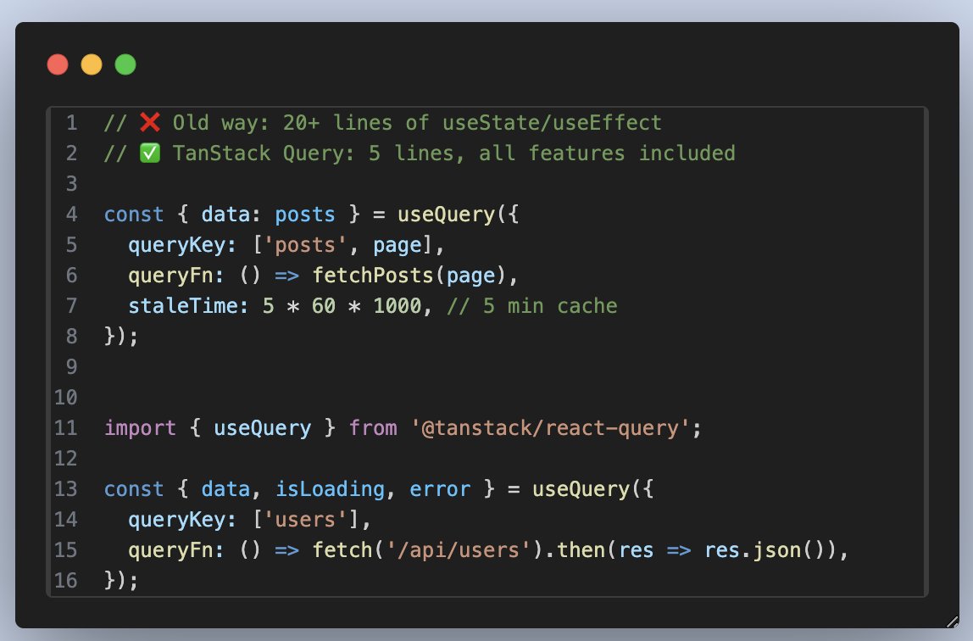This screenshot has height=641, width=973.
Task: Click the green checkmark emoji on line 2
Action: click(x=149, y=153)
